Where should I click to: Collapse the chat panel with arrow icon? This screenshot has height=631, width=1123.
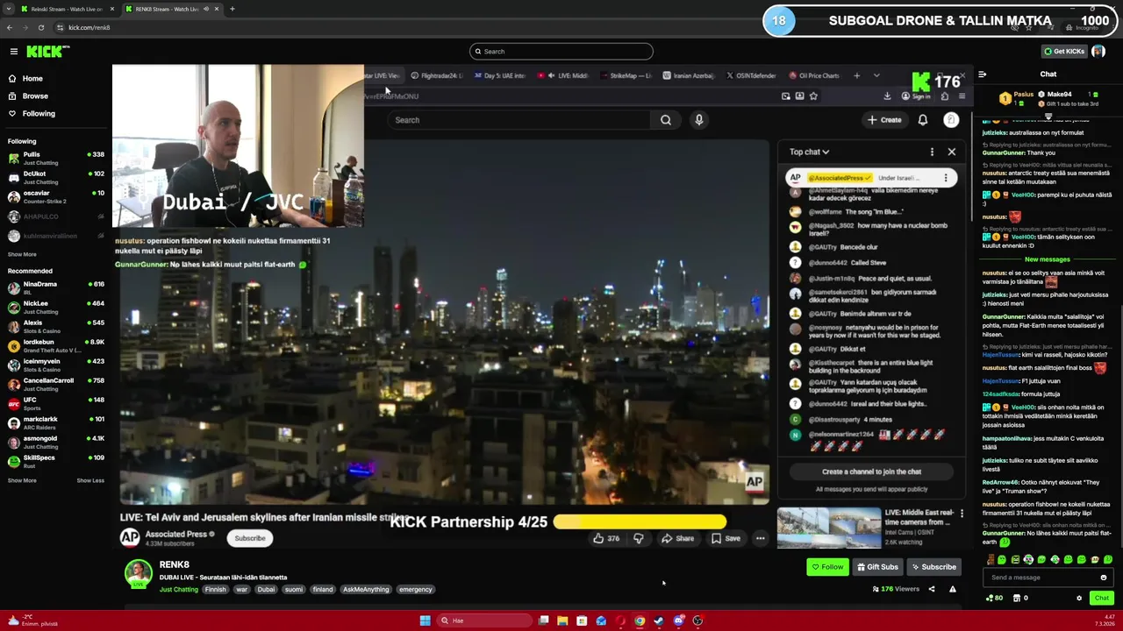983,74
